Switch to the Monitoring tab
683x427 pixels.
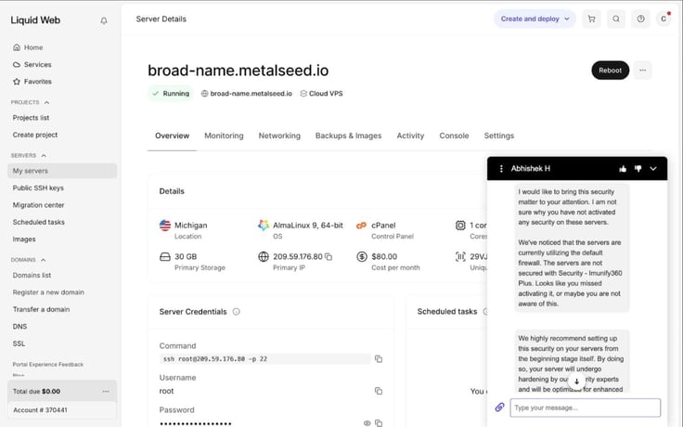[x=224, y=136]
